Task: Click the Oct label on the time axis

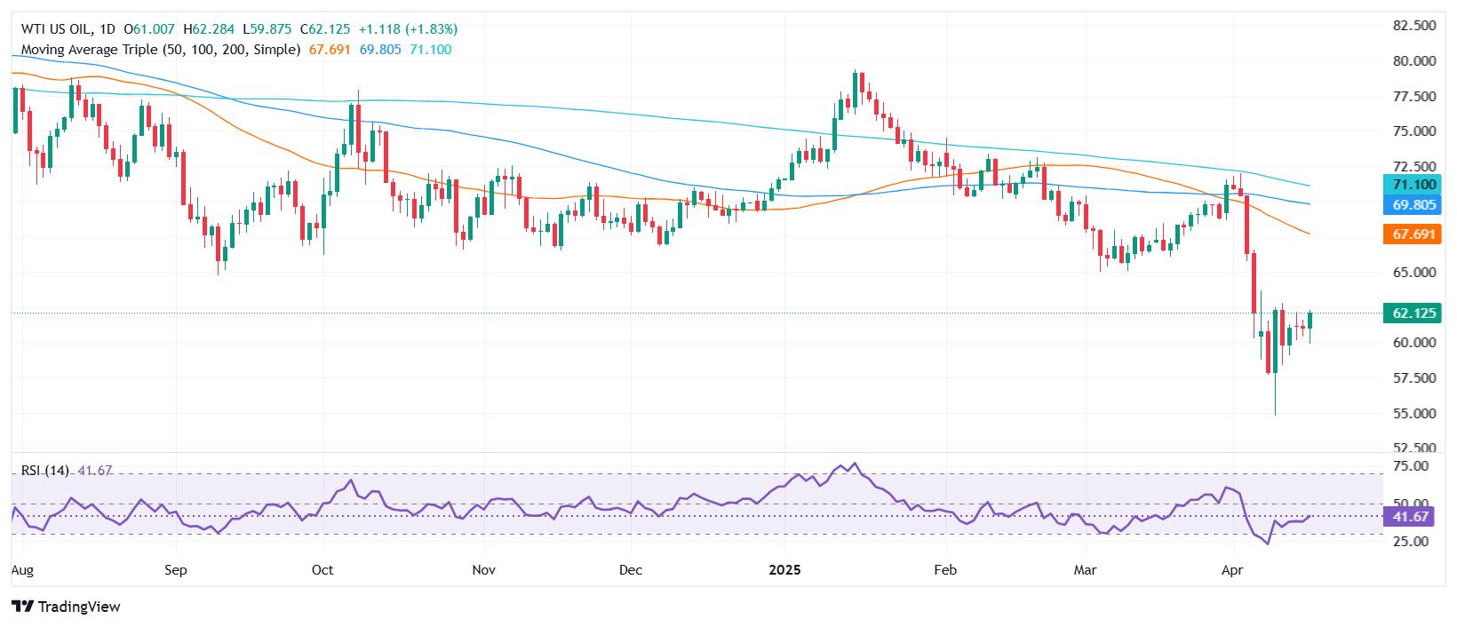Action: tap(322, 569)
